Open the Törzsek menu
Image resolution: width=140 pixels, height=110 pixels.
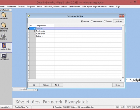click(x=21, y=6)
